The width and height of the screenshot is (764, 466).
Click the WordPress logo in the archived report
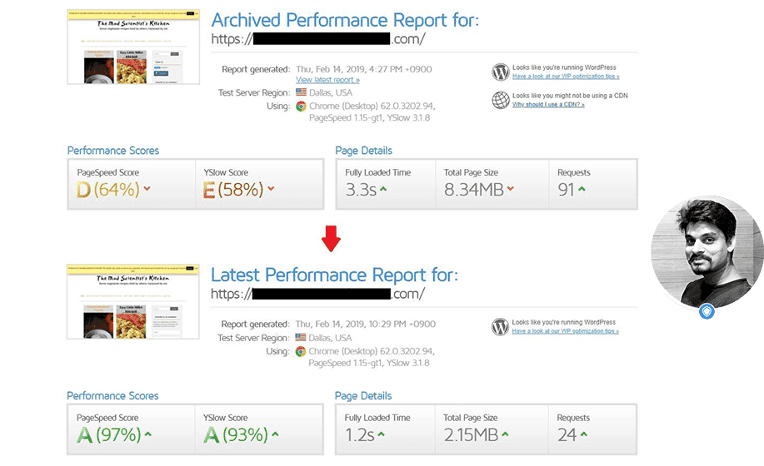(500, 72)
